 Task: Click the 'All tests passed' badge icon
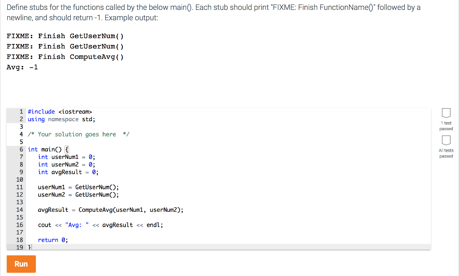pyautogui.click(x=446, y=140)
